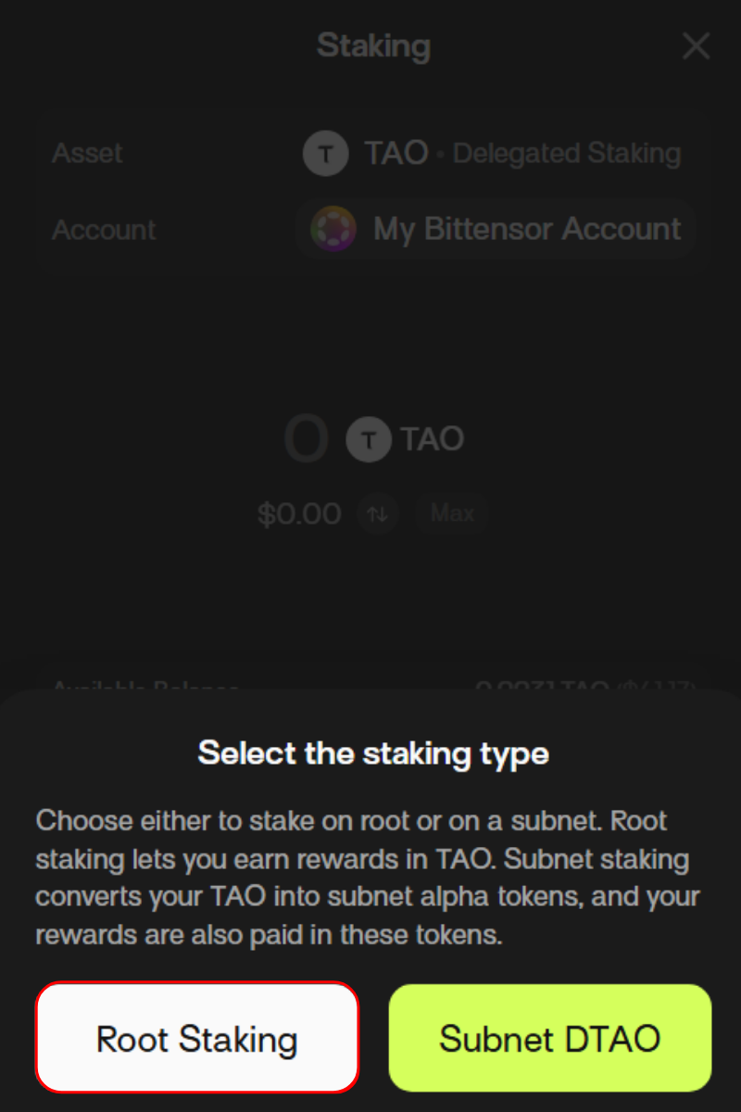Click the staking type description paragraph

pos(369,878)
